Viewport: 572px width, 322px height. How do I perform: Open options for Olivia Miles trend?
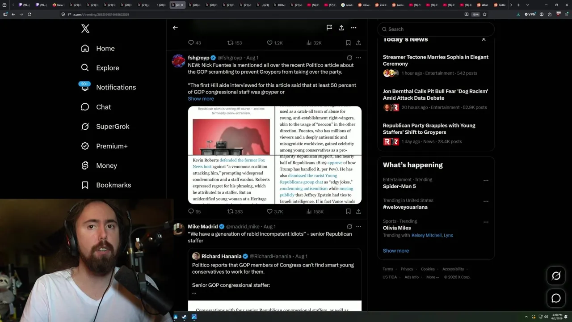(x=486, y=222)
